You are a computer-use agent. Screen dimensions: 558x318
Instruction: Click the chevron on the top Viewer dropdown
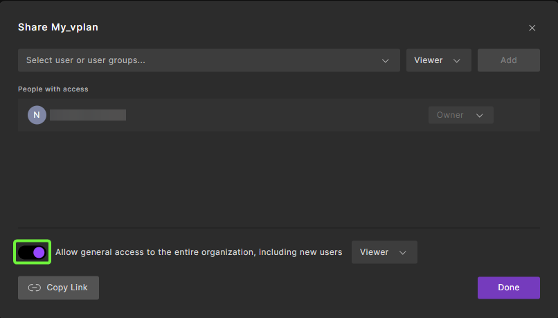(457, 60)
